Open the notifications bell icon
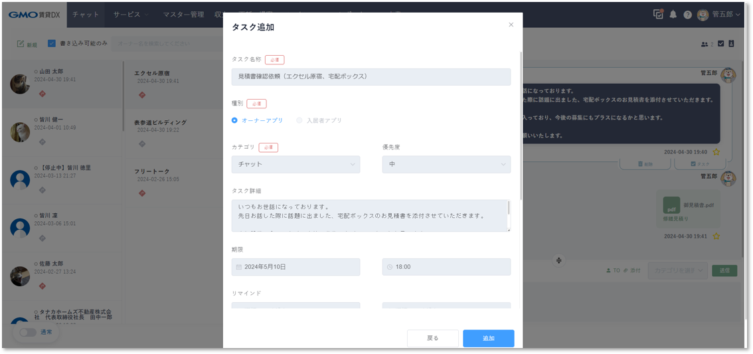 (x=673, y=15)
